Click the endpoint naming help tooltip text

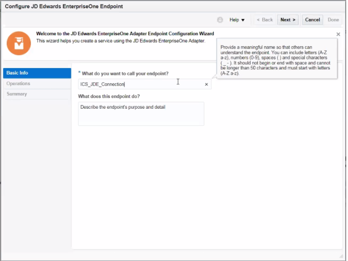coord(275,60)
